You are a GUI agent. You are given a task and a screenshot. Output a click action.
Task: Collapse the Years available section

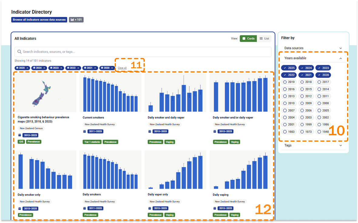tap(340, 58)
